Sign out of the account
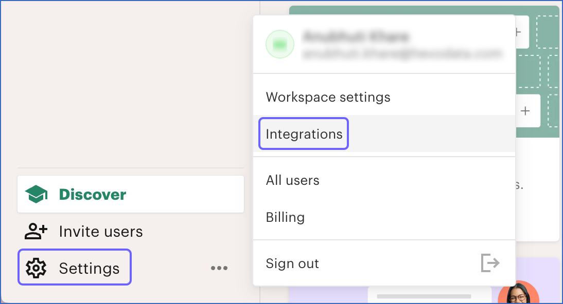This screenshot has height=304, width=563. (x=292, y=263)
